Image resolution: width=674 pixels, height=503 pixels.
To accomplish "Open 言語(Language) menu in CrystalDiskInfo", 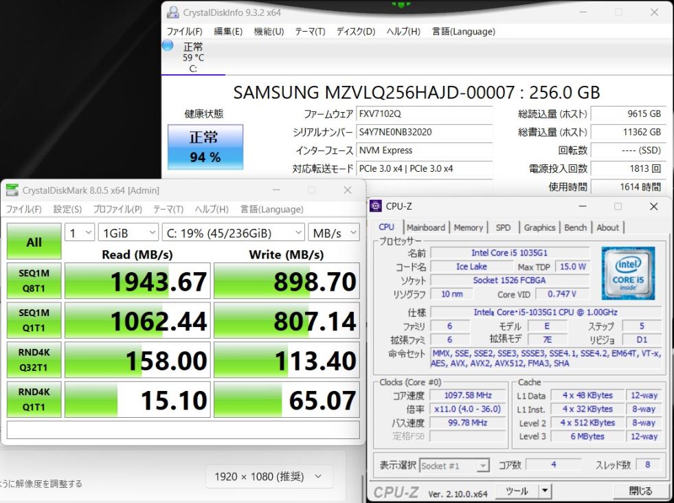I will coord(463,32).
